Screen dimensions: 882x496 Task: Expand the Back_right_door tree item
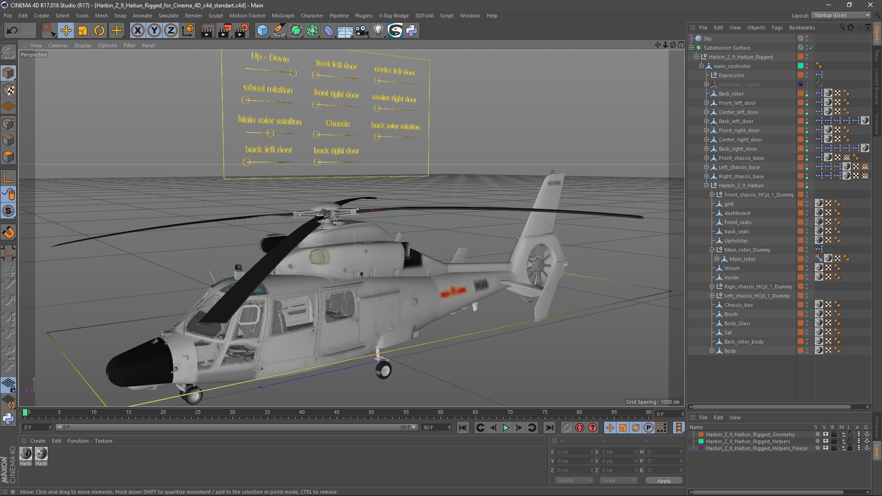tap(707, 149)
